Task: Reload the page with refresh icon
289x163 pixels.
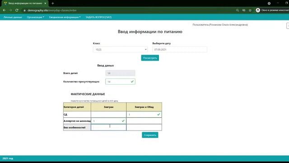Action: pos(17,10)
